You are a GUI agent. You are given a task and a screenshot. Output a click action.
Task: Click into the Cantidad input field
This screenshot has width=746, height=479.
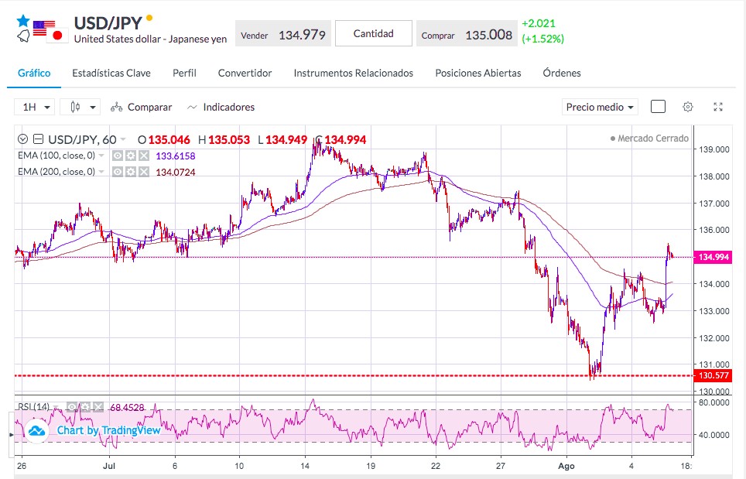tap(374, 33)
